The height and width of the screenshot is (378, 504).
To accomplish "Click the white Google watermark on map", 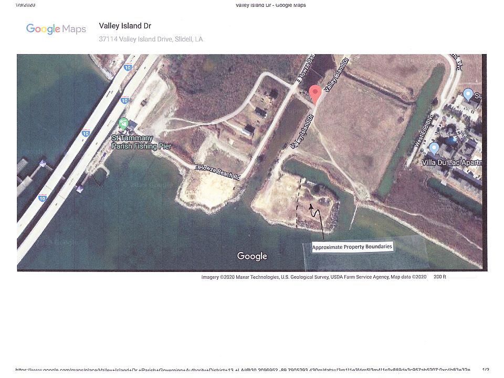I will click(252, 256).
